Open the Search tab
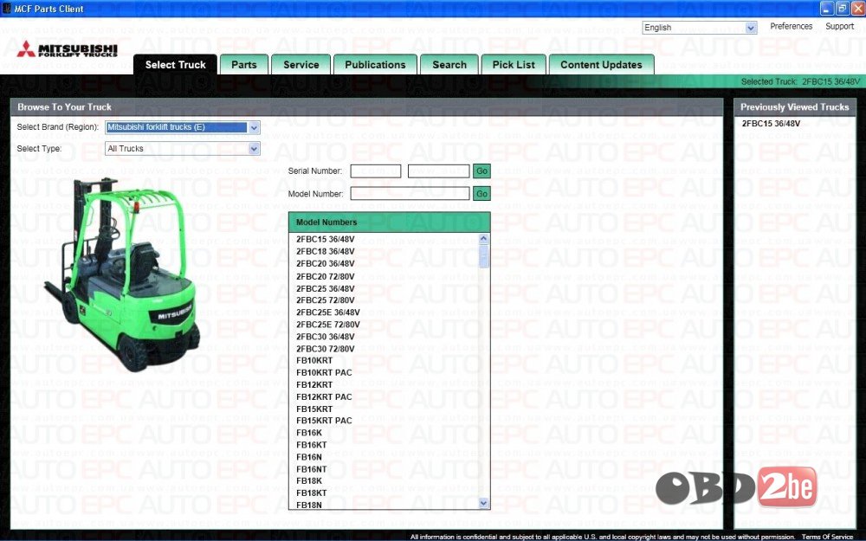Viewport: 866px width, 541px height. (449, 65)
